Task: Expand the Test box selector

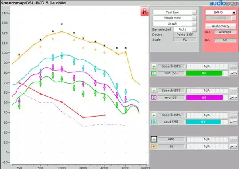Action: click(175, 12)
